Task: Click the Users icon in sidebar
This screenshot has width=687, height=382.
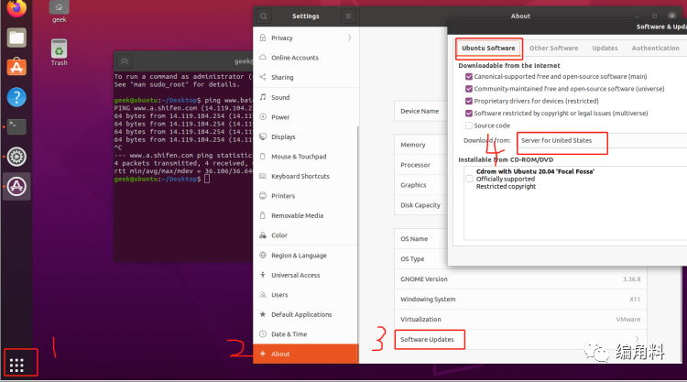Action: (x=263, y=295)
